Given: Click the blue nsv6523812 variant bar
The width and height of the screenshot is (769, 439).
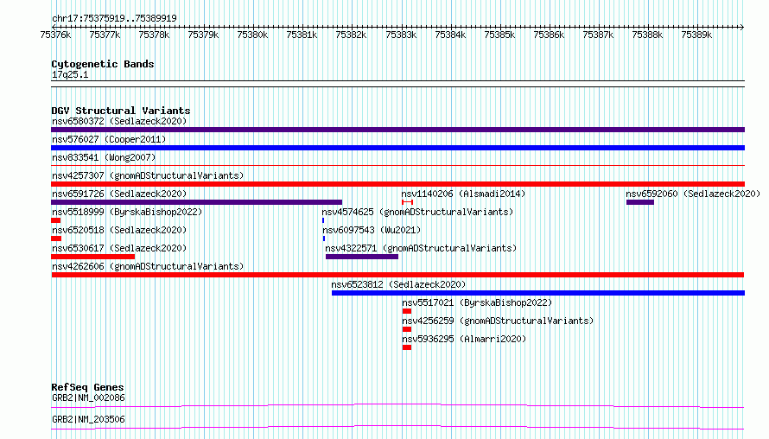Looking at the screenshot, I should [538, 293].
